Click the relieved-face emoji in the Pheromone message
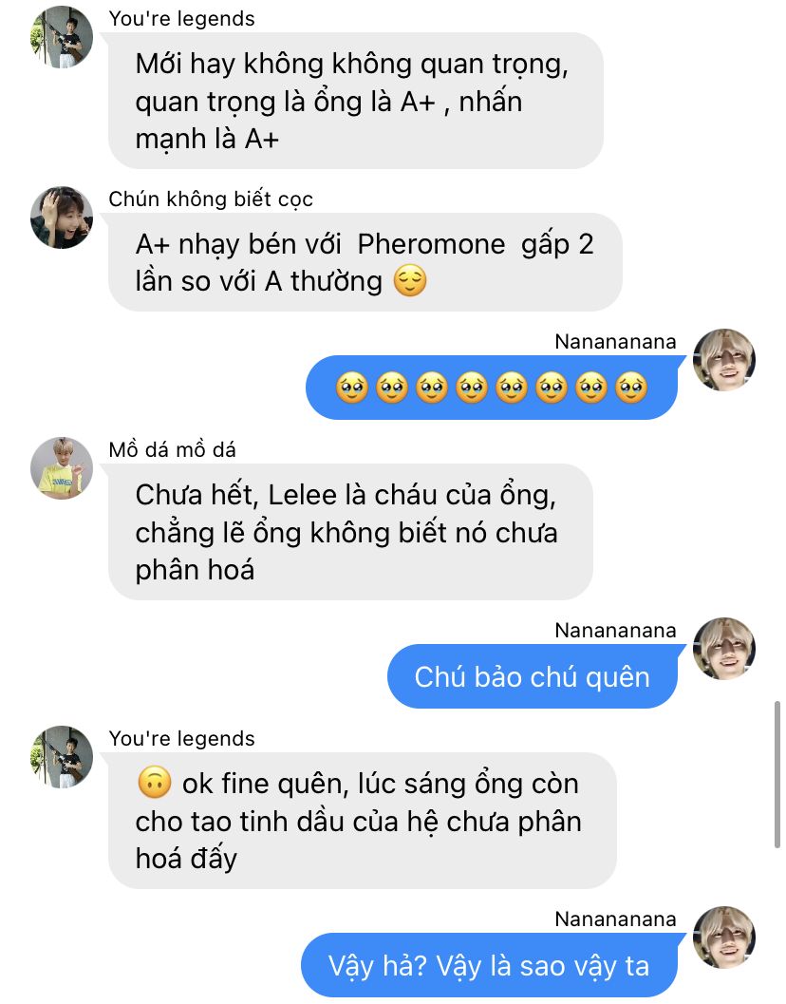Viewport: 786px width, 1004px height. 410,281
